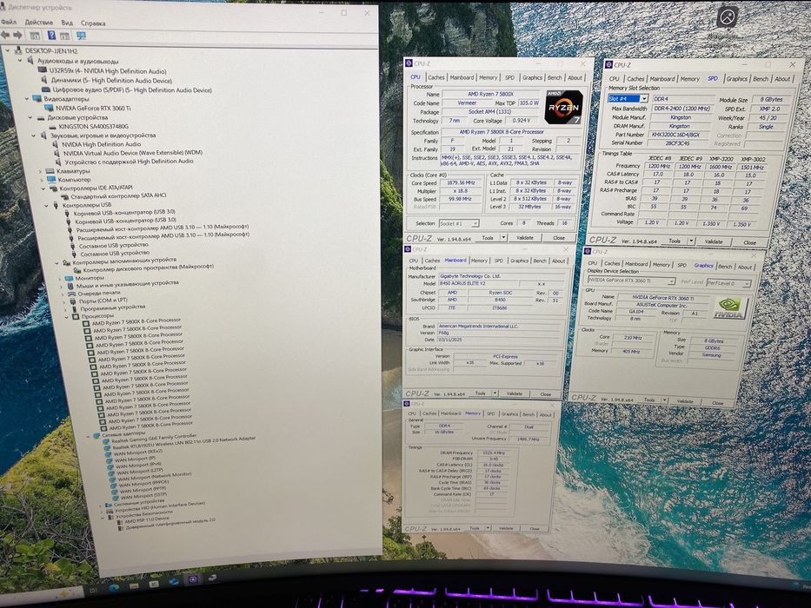The width and height of the screenshot is (811, 608).
Task: Open the Справка menu
Action: [x=93, y=23]
